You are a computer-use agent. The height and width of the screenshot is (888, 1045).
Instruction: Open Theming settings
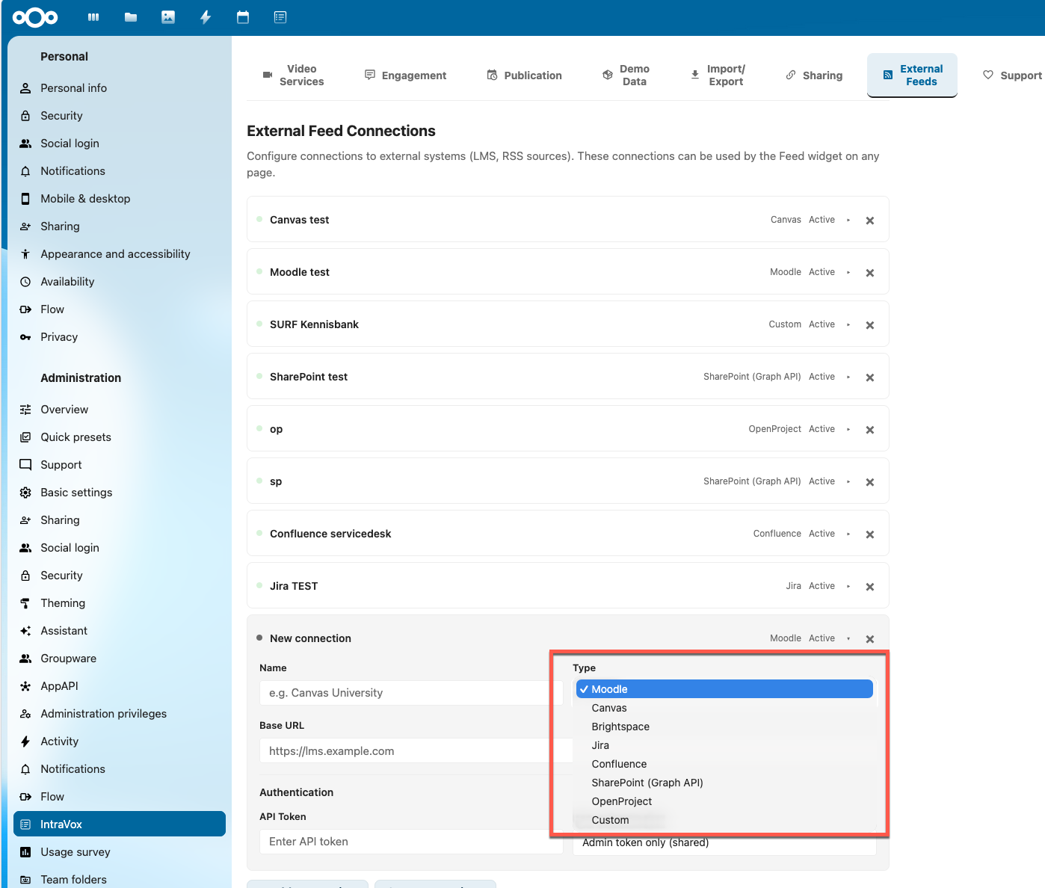coord(120,603)
